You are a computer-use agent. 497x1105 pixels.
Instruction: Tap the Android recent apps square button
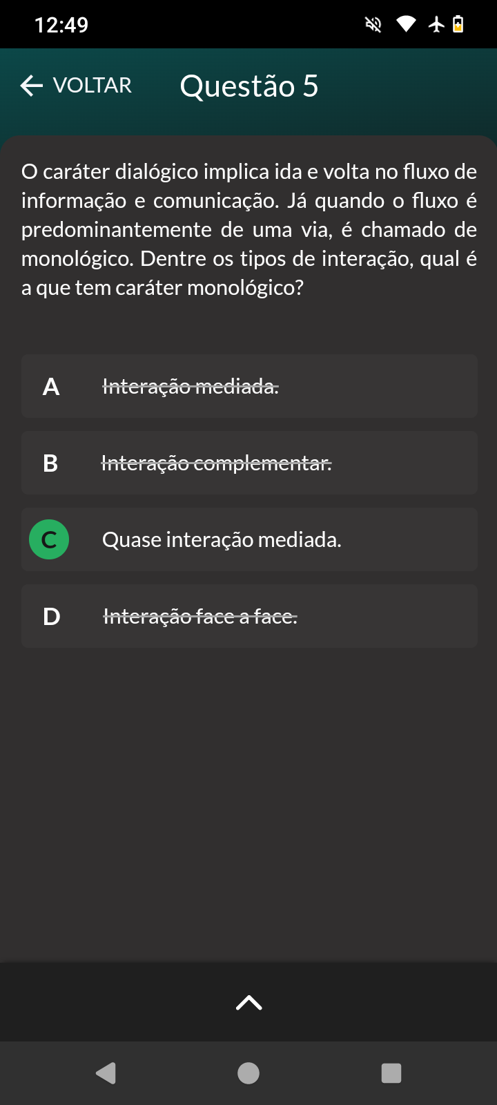click(391, 1073)
